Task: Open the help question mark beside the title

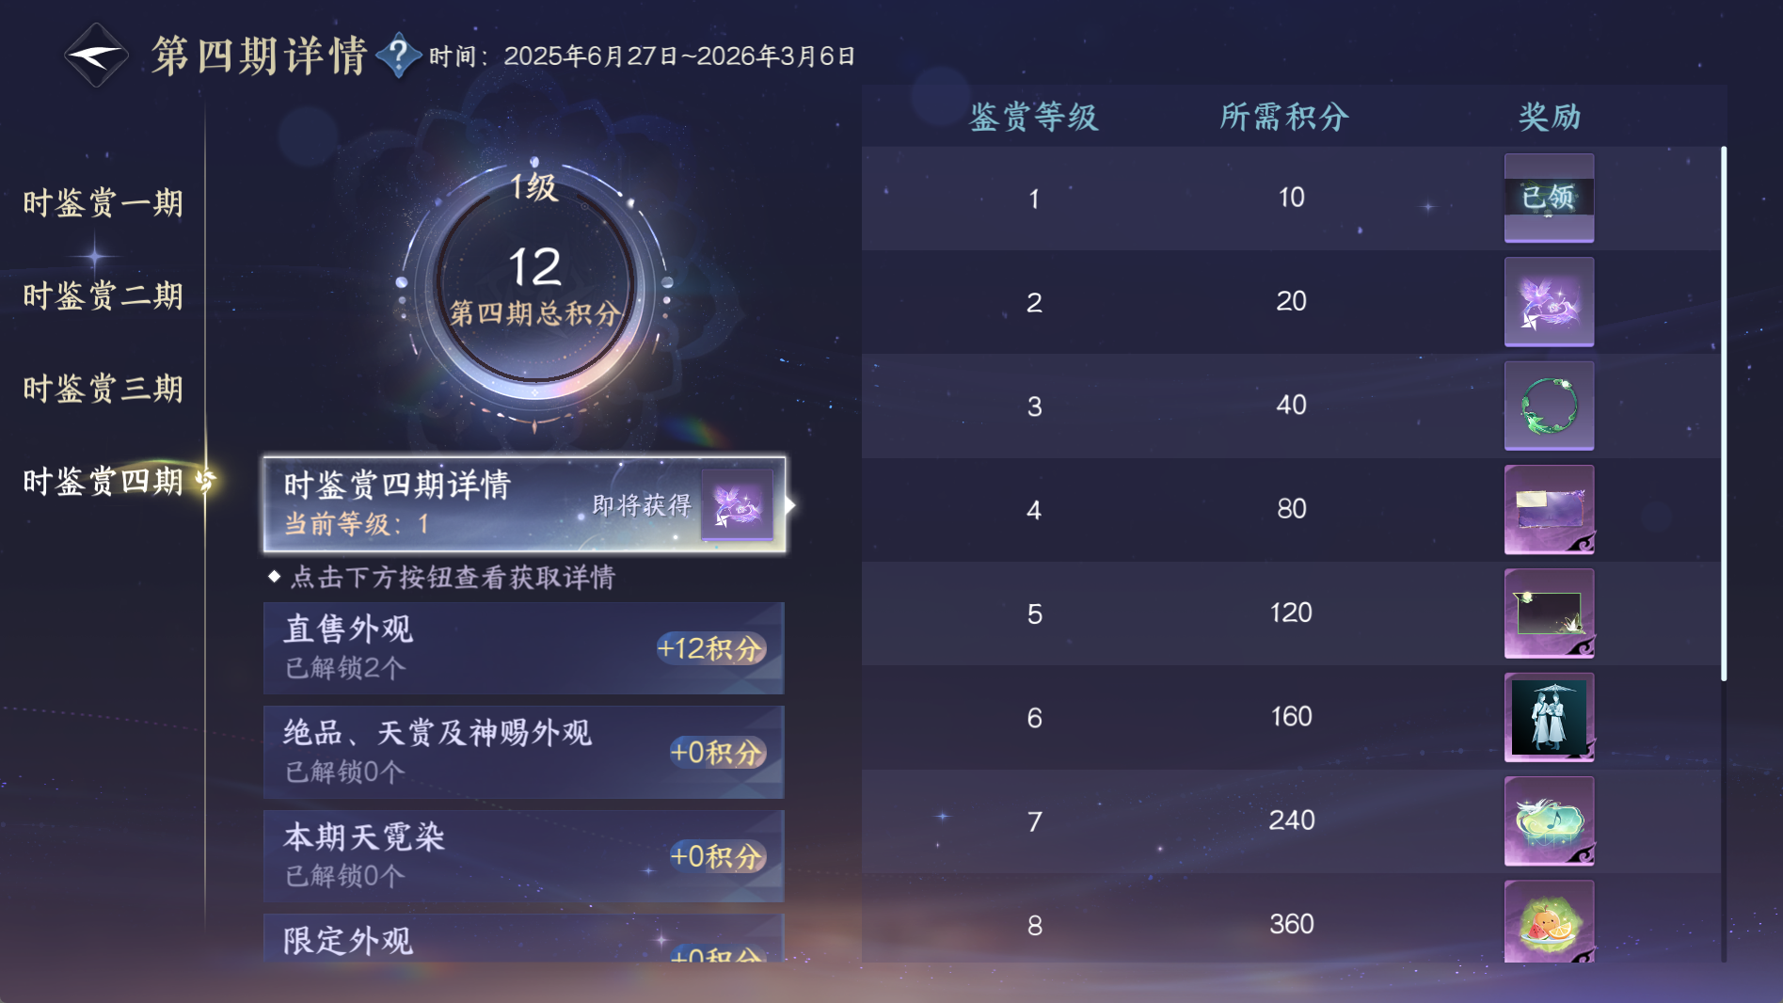Action: point(399,54)
